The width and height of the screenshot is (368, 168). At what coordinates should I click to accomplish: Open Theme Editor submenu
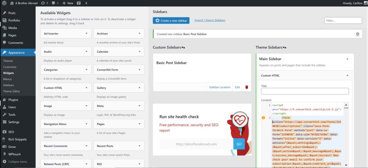pyautogui.click(x=11, y=91)
